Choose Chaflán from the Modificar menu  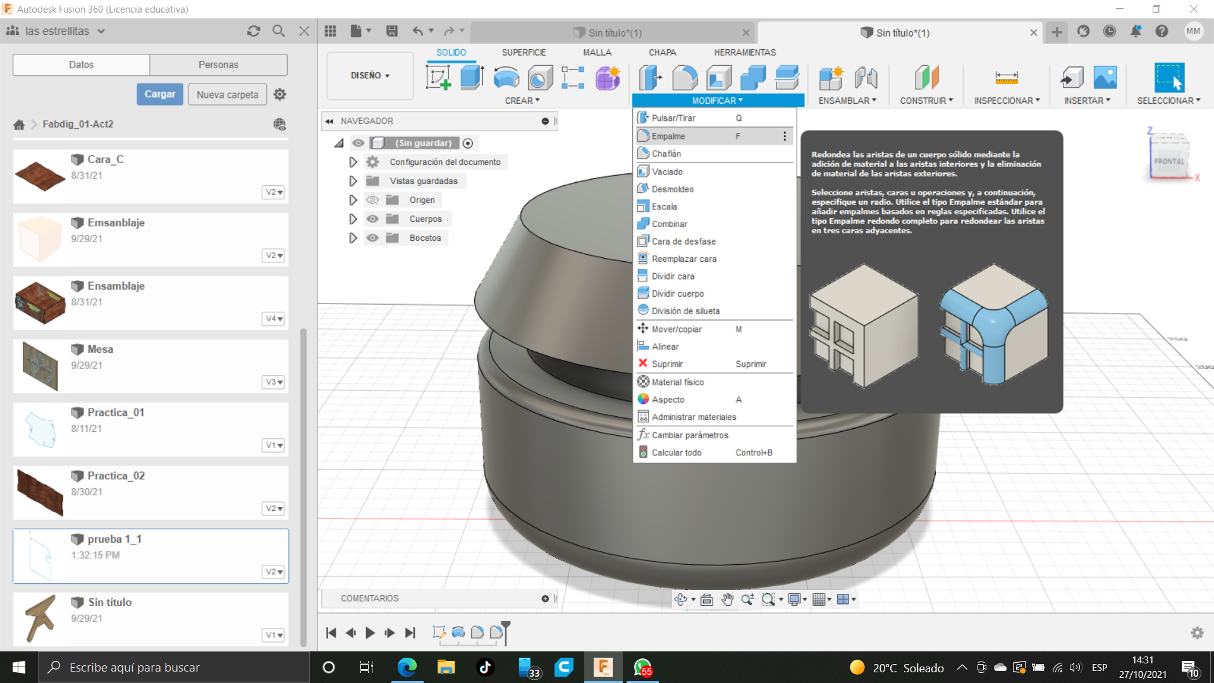click(666, 154)
